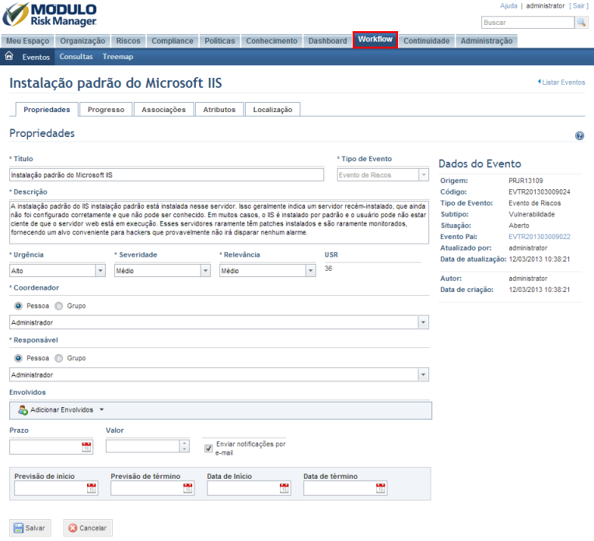Click the Sair logout link
Image resolution: width=594 pixels, height=541 pixels.
pos(578,5)
